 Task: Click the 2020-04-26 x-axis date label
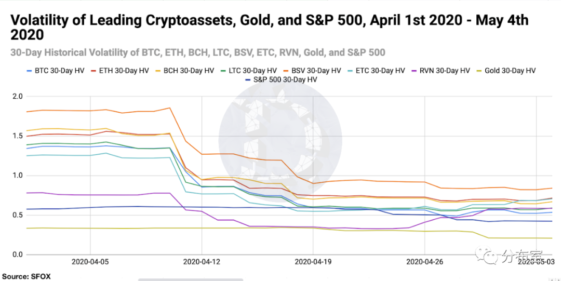[x=425, y=262]
